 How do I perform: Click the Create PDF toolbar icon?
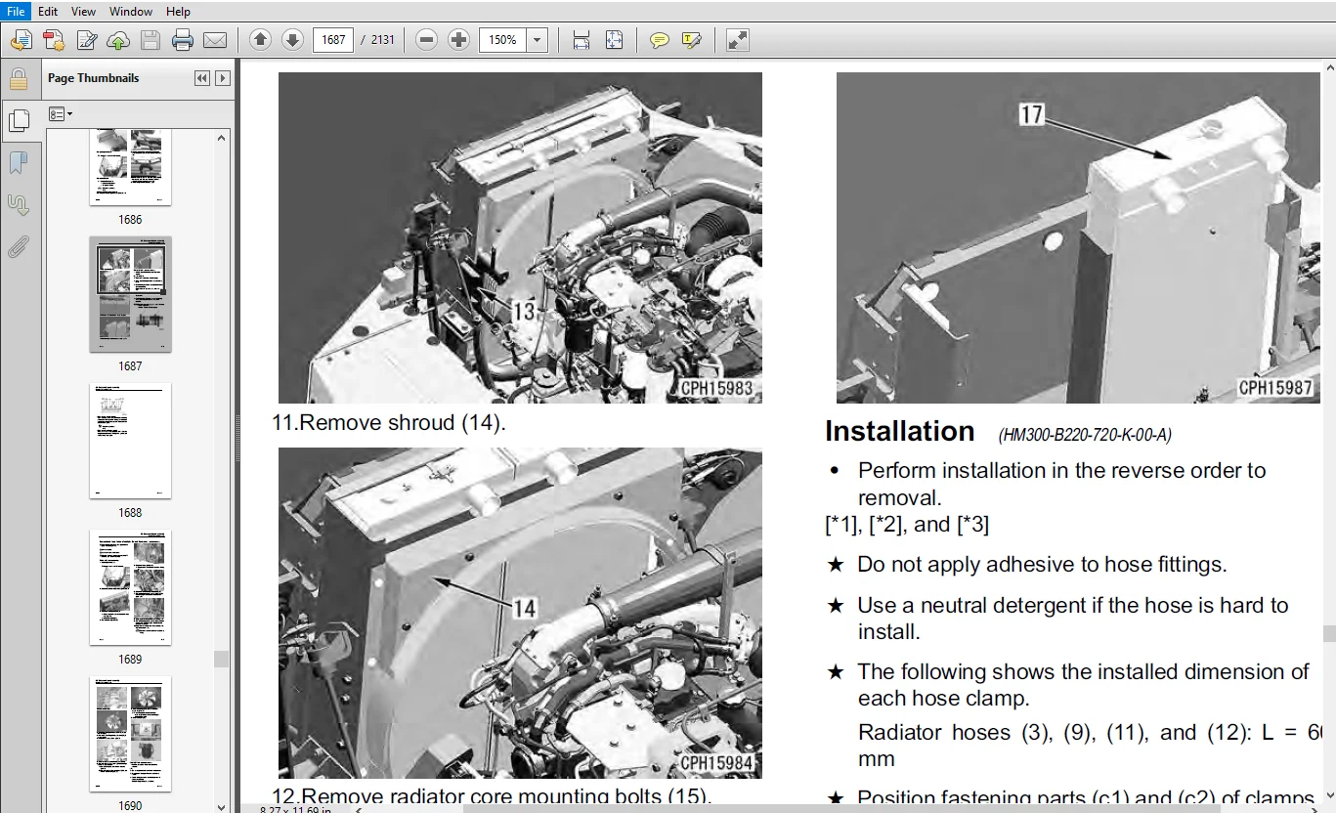pyautogui.click(x=54, y=40)
